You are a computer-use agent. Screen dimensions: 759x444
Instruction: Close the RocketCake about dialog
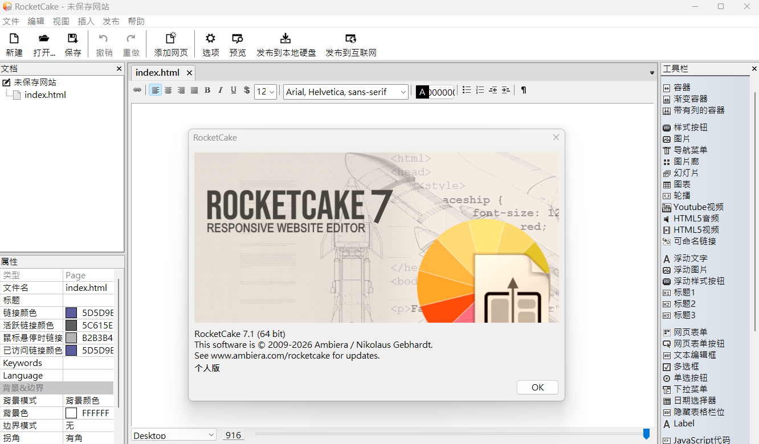(x=556, y=137)
